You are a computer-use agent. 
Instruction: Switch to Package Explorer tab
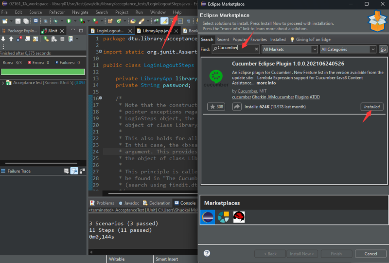[x=19, y=31]
